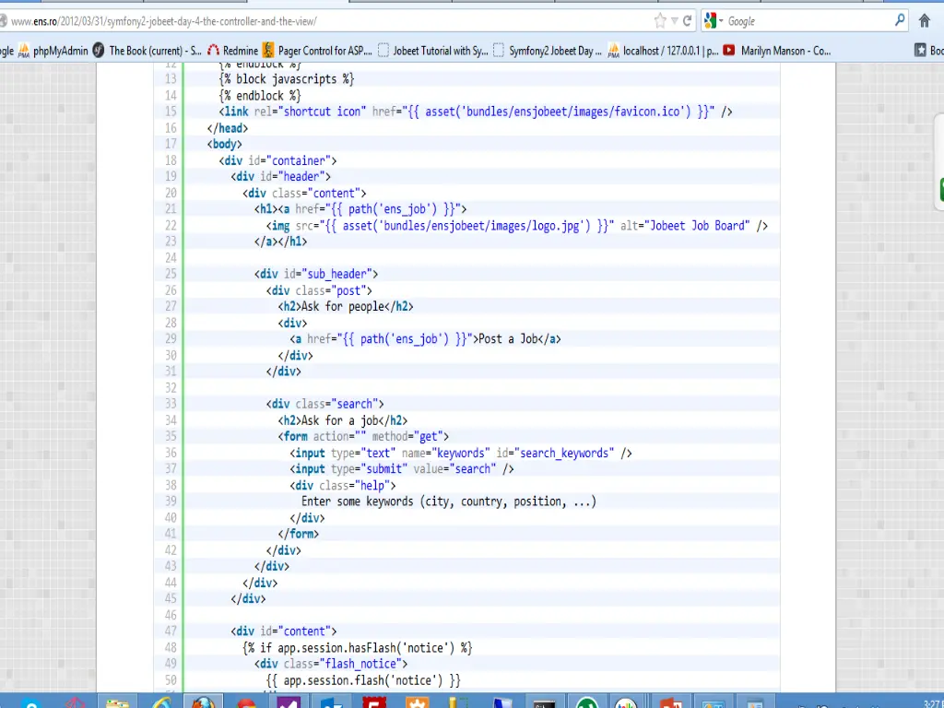Click the app.session.flash('notice') line

click(363, 680)
